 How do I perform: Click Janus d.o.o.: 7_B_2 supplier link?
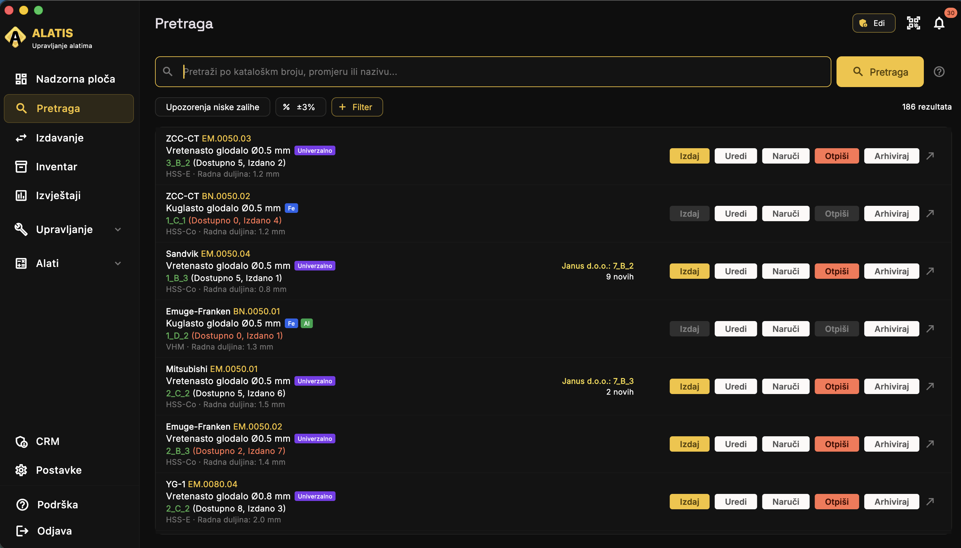click(597, 266)
